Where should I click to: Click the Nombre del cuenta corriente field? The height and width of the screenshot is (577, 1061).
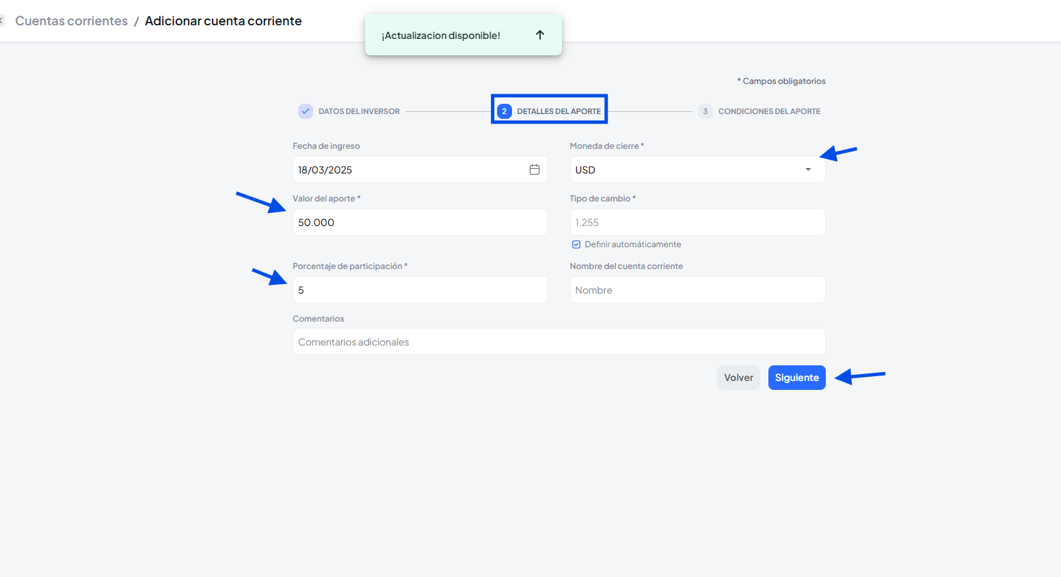[x=697, y=290]
